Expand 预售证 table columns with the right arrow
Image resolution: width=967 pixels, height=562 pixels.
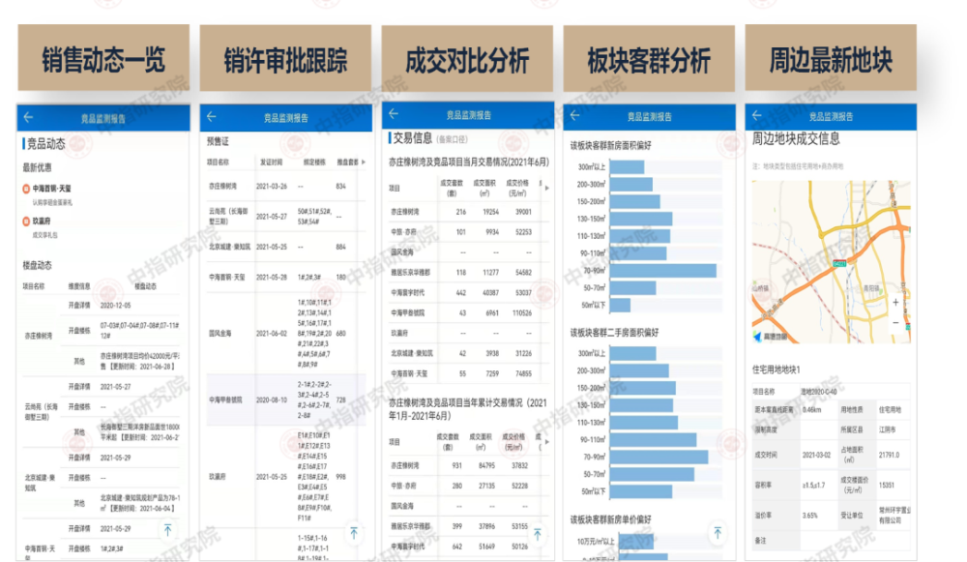tap(364, 163)
